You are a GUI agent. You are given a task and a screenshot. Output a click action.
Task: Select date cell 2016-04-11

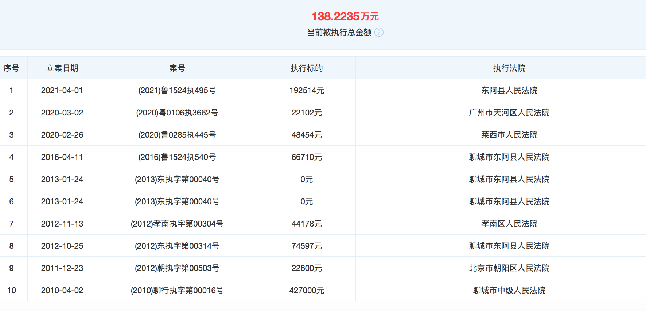click(62, 157)
